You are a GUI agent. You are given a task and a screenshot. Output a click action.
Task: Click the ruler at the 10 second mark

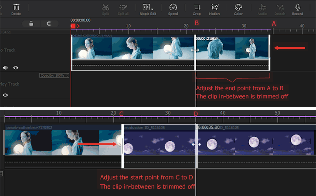pos(129,26)
